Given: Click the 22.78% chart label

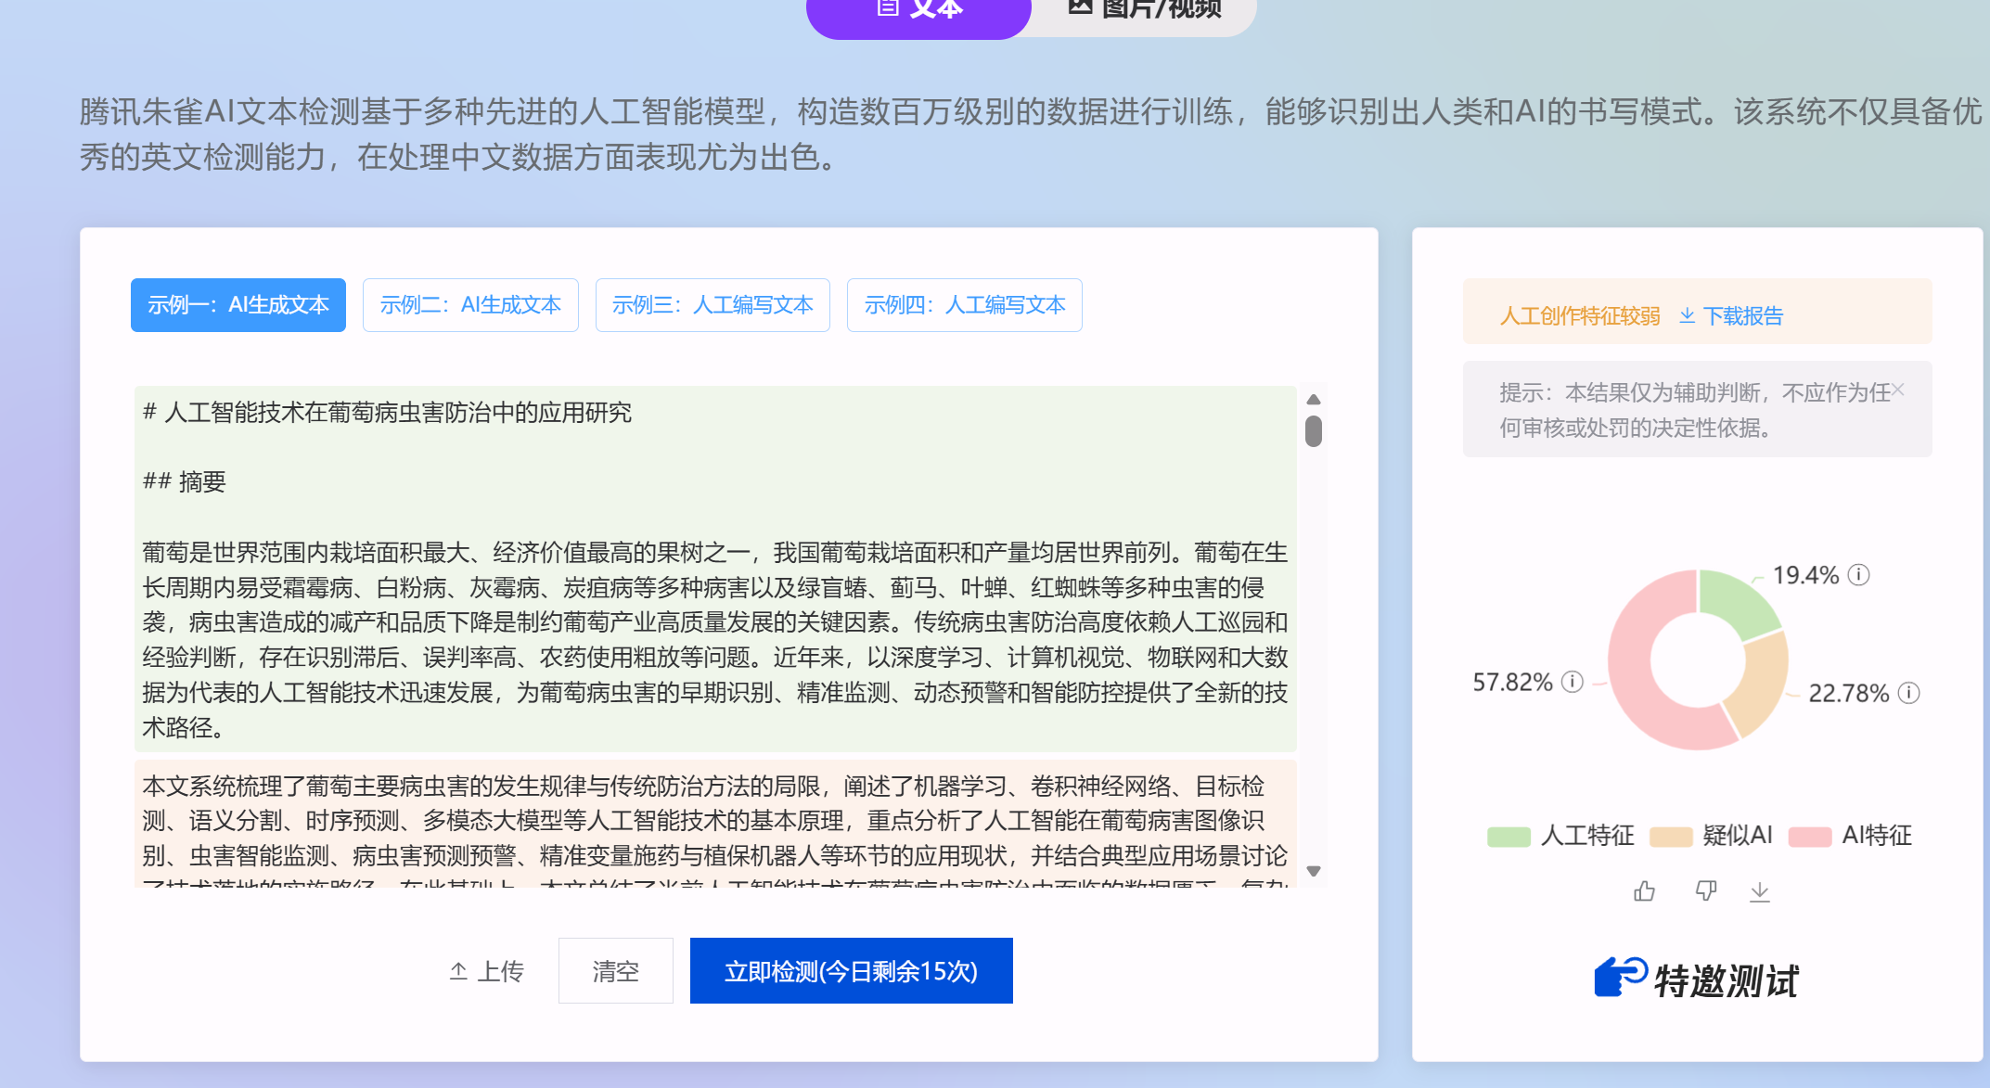Looking at the screenshot, I should point(1848,693).
